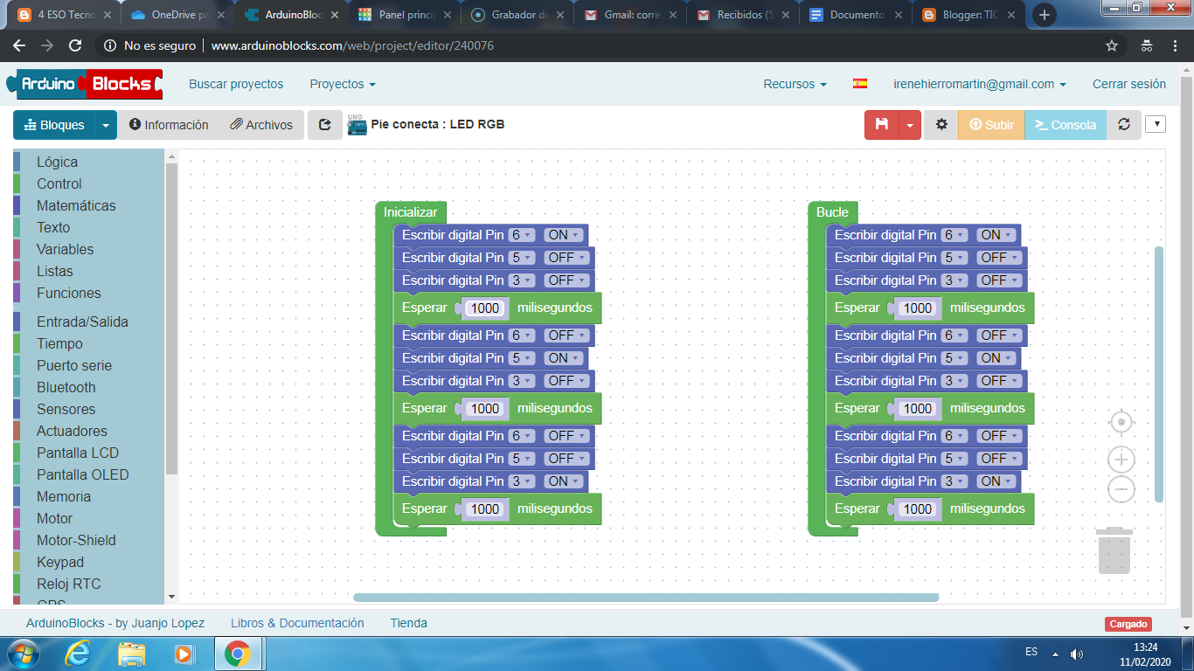Switch to the Gmail browser tab

(x=632, y=15)
